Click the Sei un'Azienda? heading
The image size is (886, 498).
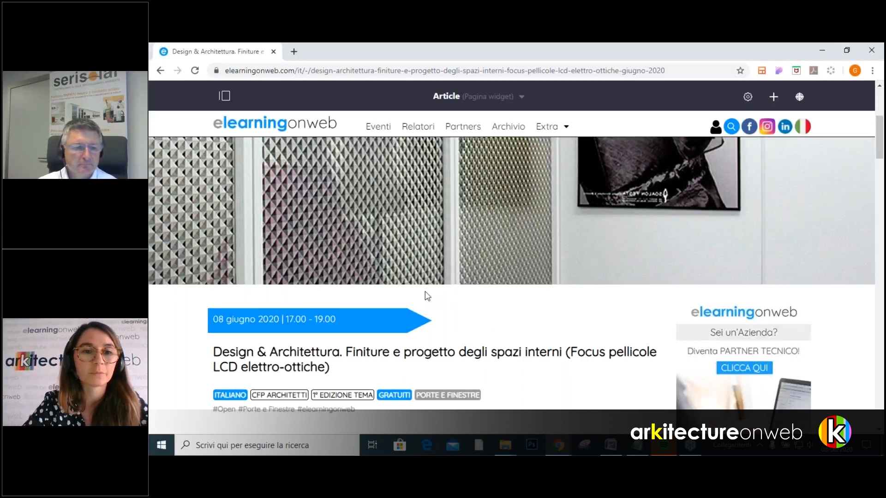(743, 332)
